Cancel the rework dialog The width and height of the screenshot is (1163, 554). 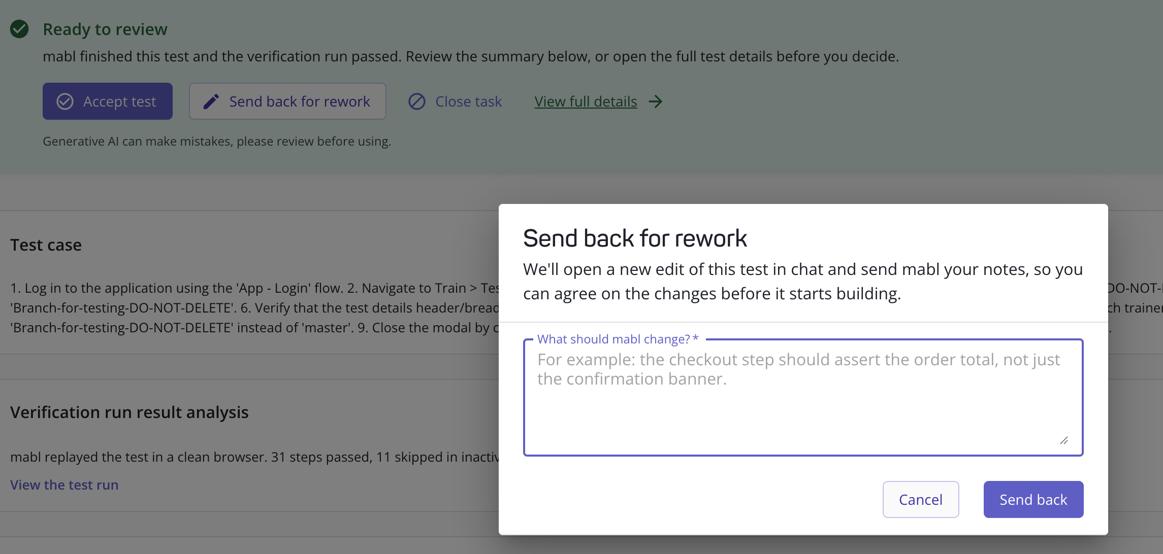(921, 500)
